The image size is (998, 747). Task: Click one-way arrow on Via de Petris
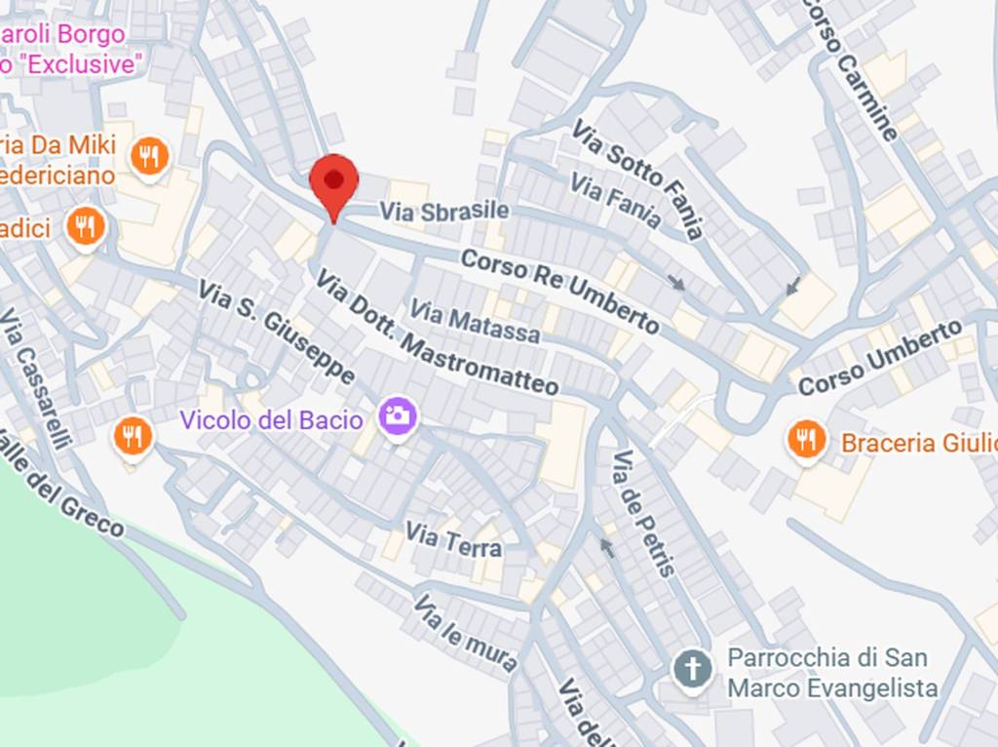pos(607,548)
